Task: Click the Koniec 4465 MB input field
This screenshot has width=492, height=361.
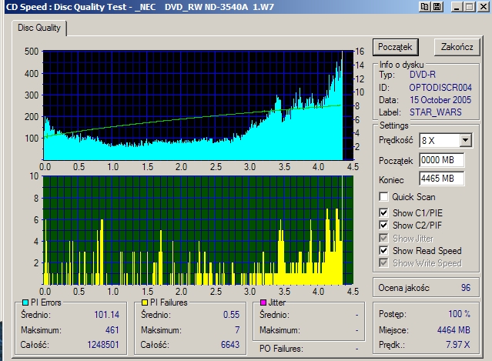Action: click(x=442, y=179)
